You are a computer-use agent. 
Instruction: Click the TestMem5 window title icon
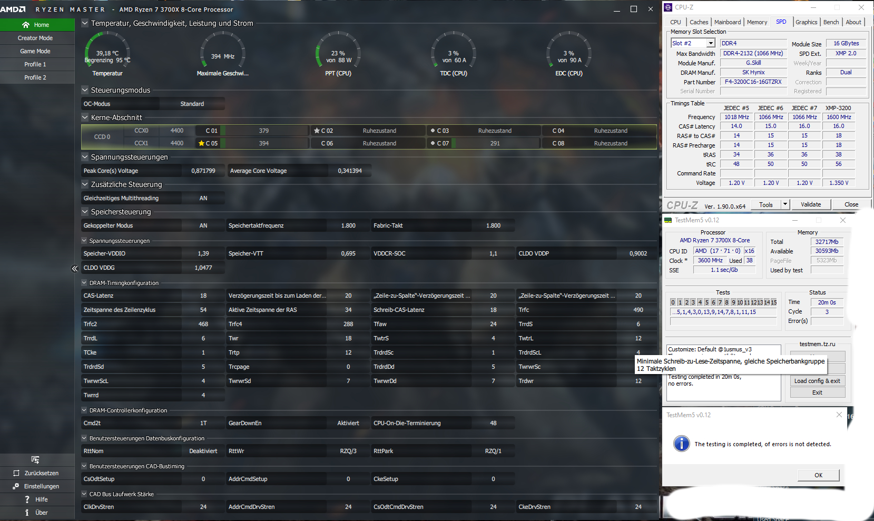click(x=668, y=220)
